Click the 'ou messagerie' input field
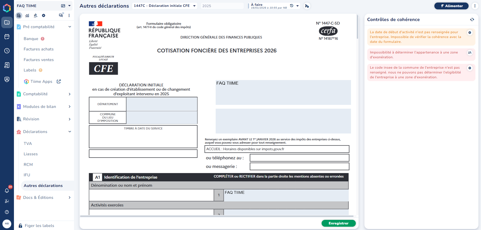Screen dimensions: 481x230 point(300,166)
